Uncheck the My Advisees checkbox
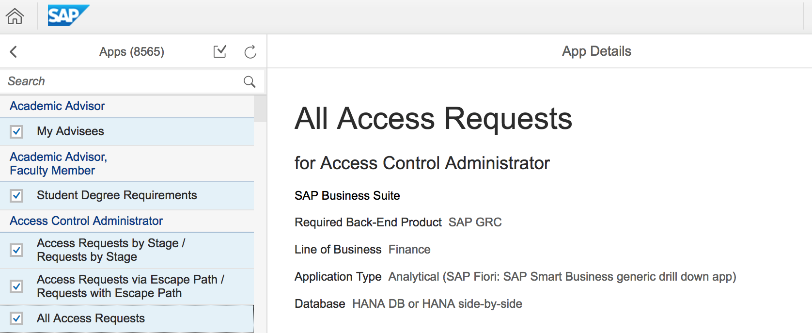The image size is (812, 333). pos(16,132)
